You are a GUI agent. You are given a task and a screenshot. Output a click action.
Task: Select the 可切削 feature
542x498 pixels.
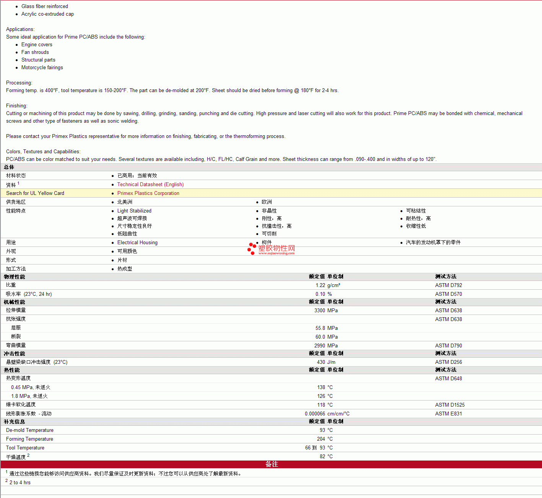coord(269,234)
